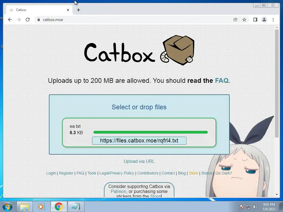Close the Catbox tab
Viewport: 283px width, 212px height.
coord(68,10)
